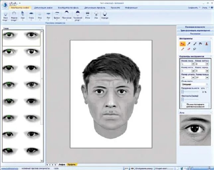Open the face oval (Овал лица) gallery
This screenshot has height=170, width=214.
pos(5,16)
